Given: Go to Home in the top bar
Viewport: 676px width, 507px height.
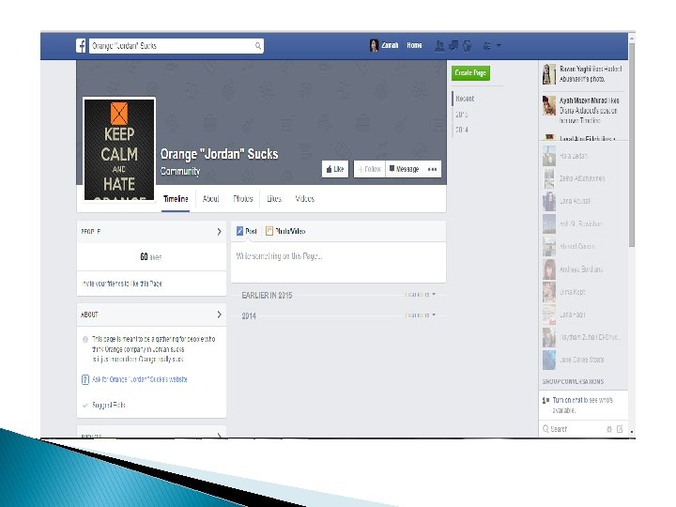Looking at the screenshot, I should (x=414, y=45).
